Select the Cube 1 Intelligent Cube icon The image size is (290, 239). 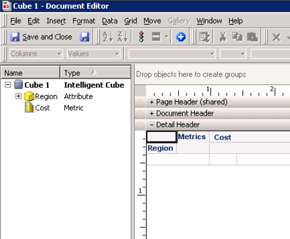19,84
